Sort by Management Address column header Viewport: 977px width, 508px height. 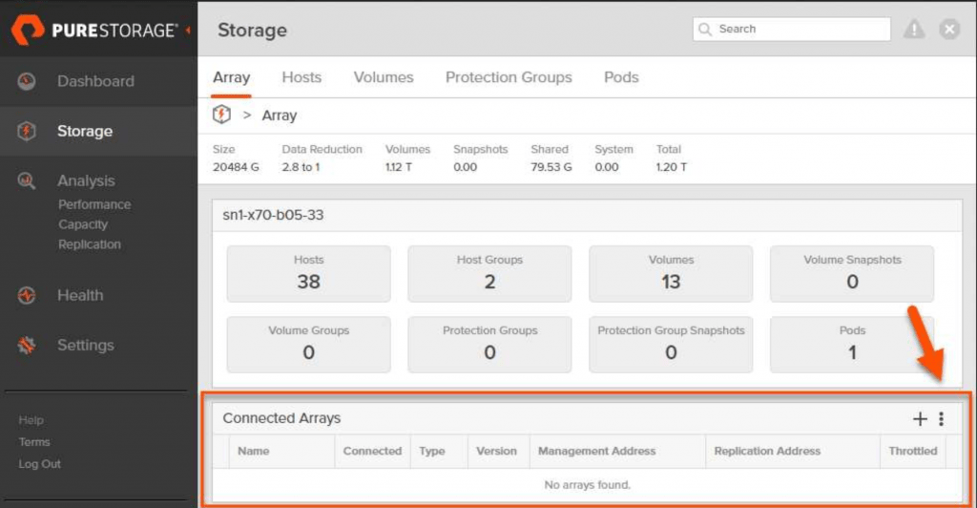pos(596,451)
